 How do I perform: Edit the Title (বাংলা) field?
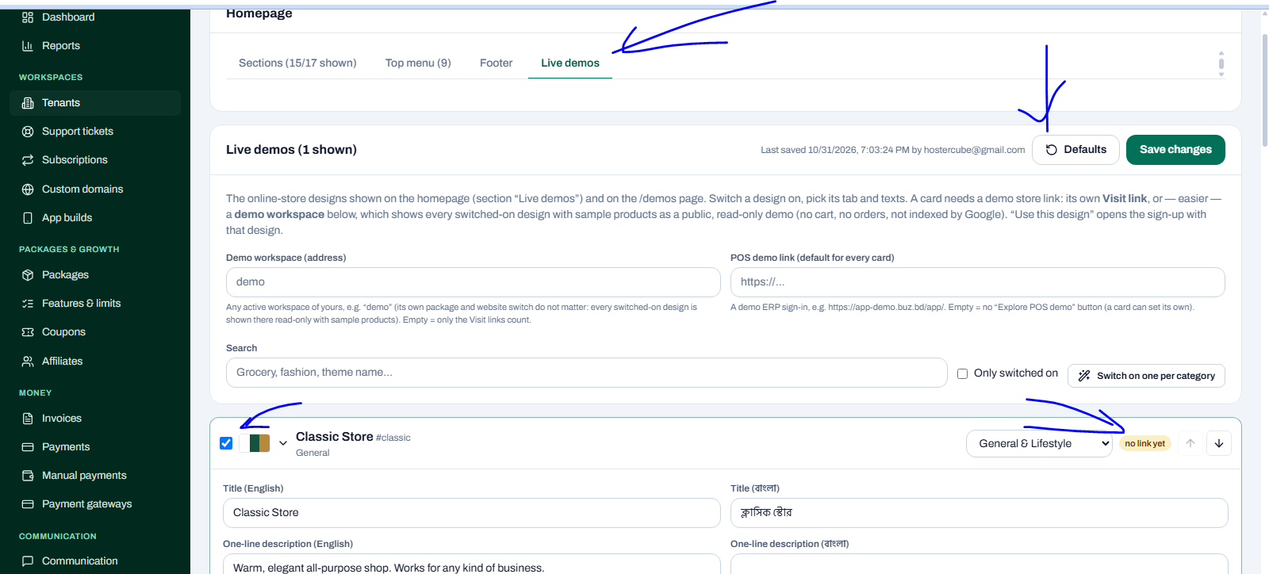[x=980, y=513]
